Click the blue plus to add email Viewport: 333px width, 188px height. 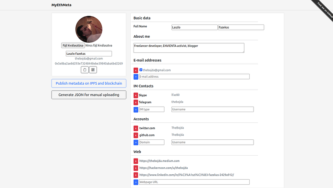pos(136,77)
